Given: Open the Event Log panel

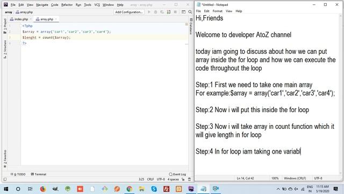Looking at the screenshot, I should (x=177, y=174).
